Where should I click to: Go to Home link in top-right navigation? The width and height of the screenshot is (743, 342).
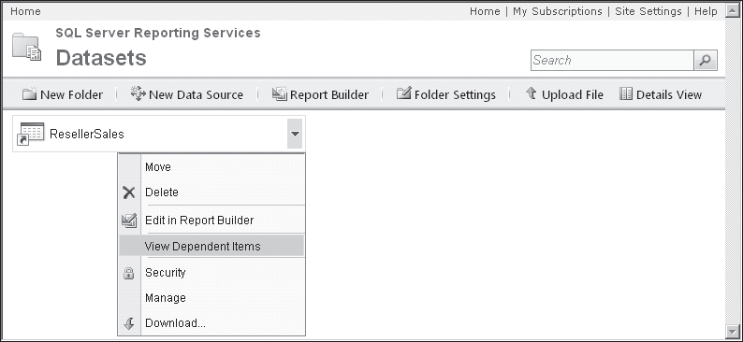[x=485, y=11]
